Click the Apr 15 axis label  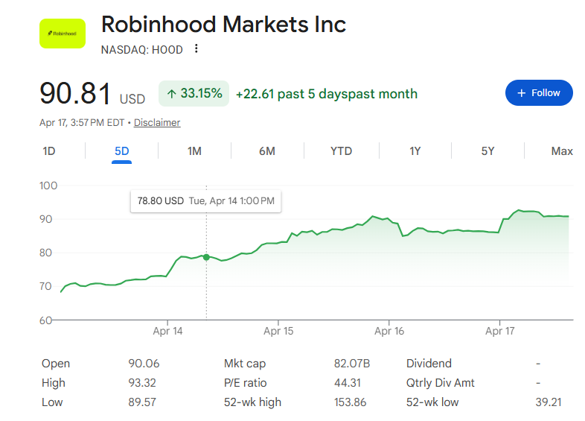278,331
